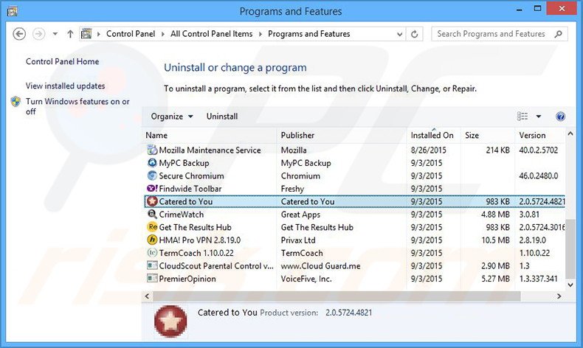The width and height of the screenshot is (583, 348).
Task: Expand the view options dropdown arrow
Action: (x=539, y=116)
